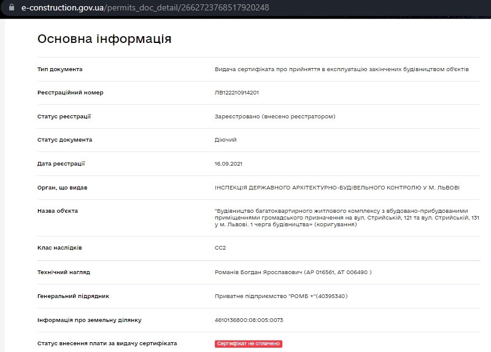Viewport: 491px width, 352px height.
Task: Click the 'Інформація про земельну ділянку' label
Action: point(89,320)
